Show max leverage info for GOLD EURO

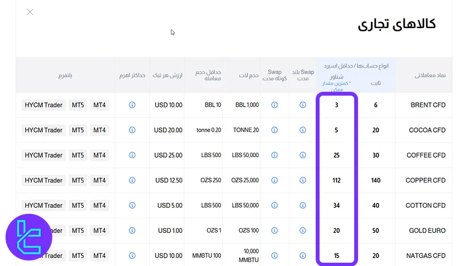[x=132, y=230]
